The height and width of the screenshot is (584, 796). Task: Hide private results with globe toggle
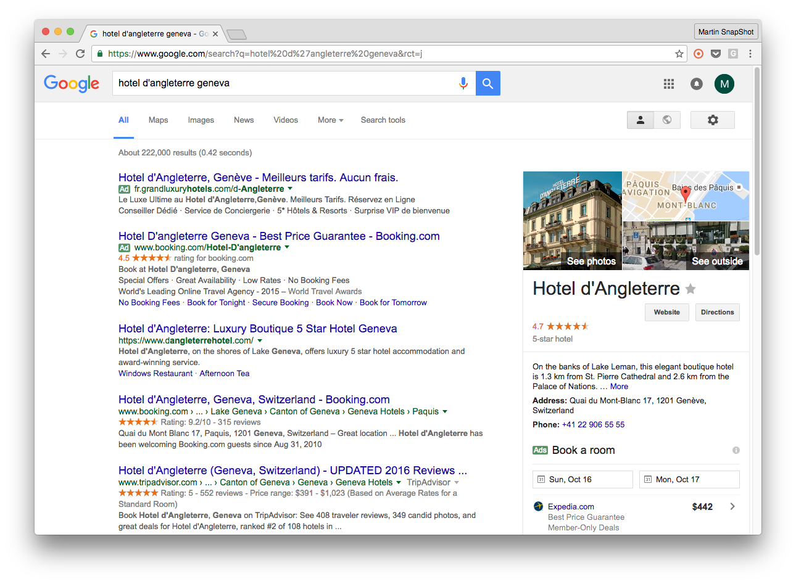click(667, 120)
